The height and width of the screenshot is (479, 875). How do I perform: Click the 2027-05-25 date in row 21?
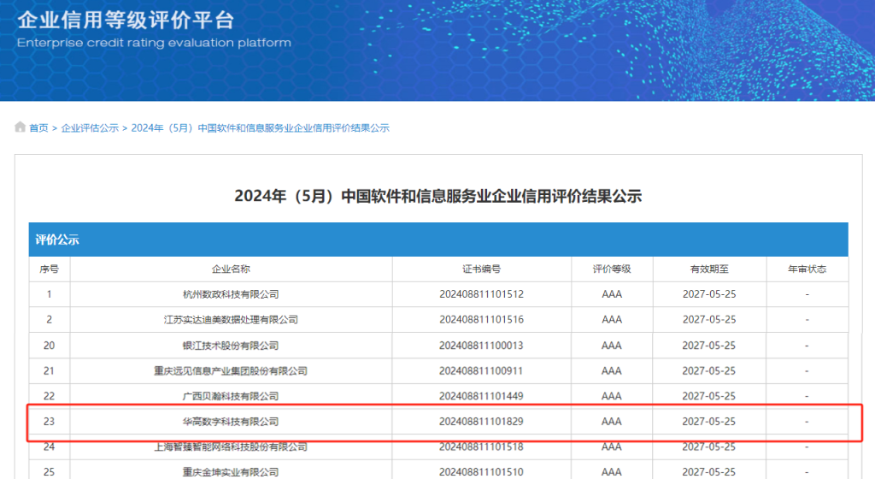pyautogui.click(x=709, y=370)
